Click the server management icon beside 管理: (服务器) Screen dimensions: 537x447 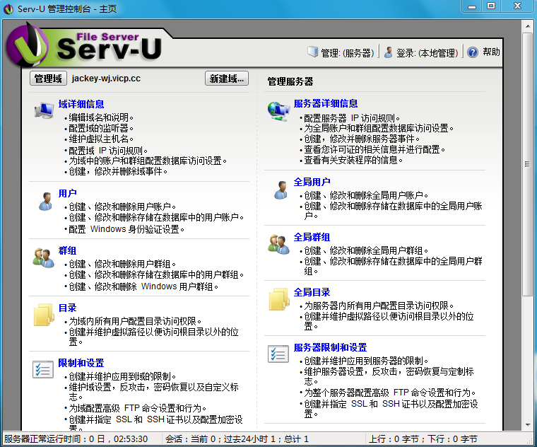point(313,52)
